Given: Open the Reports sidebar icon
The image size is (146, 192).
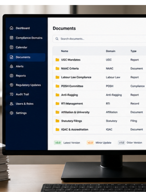Looking at the screenshot, I should pyautogui.click(x=11, y=76).
